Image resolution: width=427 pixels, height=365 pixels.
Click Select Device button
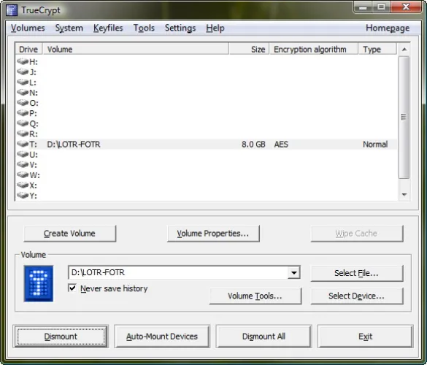point(357,296)
